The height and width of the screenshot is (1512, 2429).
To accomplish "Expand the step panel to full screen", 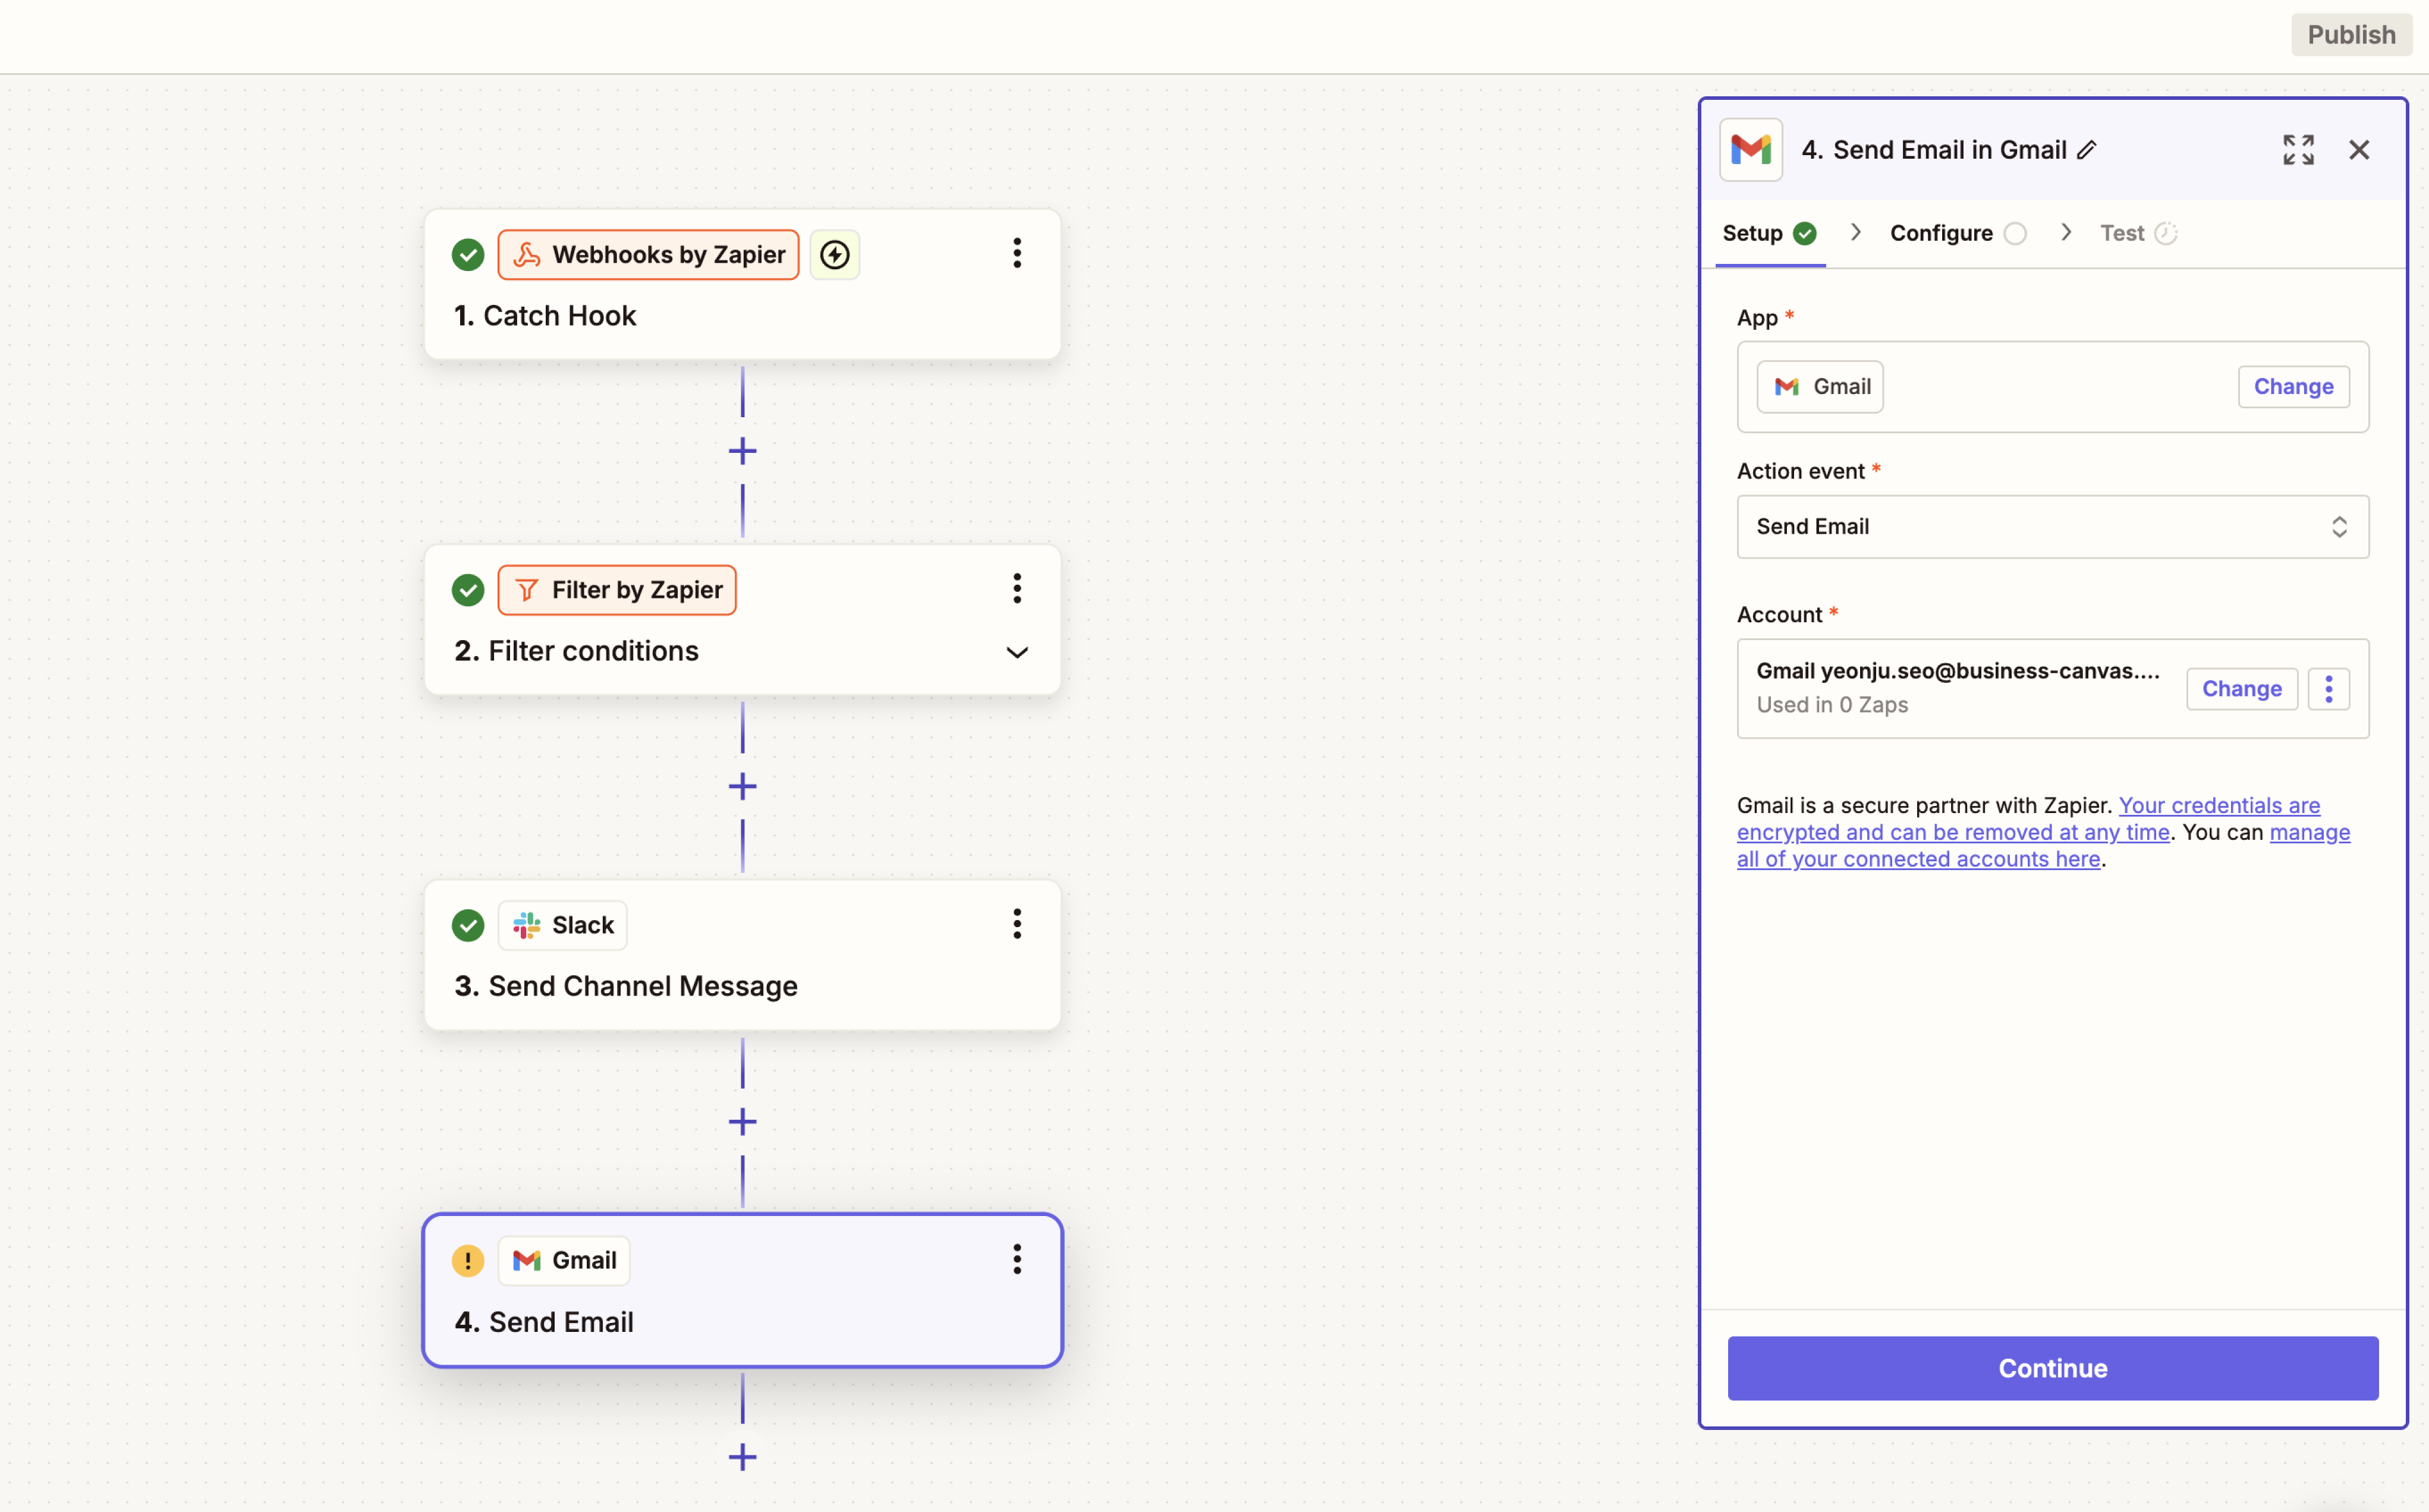I will pyautogui.click(x=2298, y=150).
